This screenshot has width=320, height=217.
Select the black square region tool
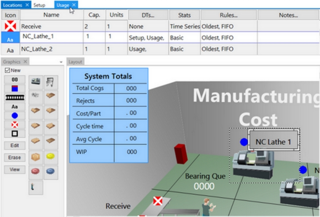point(15,133)
